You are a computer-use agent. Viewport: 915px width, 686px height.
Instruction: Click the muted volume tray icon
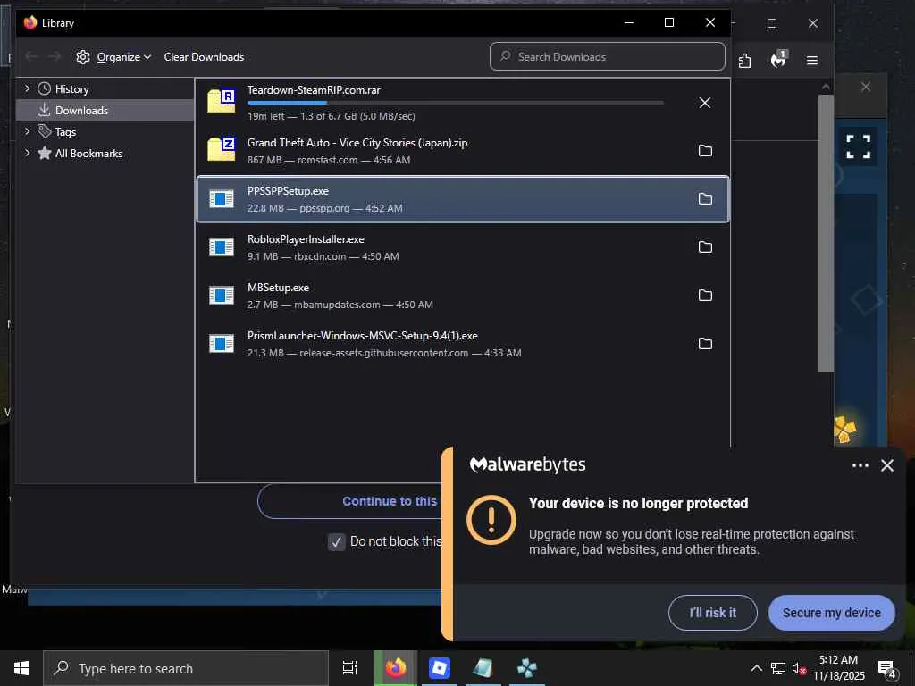click(x=799, y=668)
